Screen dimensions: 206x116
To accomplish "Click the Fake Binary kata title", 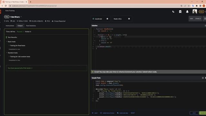I will pos(15,17).
